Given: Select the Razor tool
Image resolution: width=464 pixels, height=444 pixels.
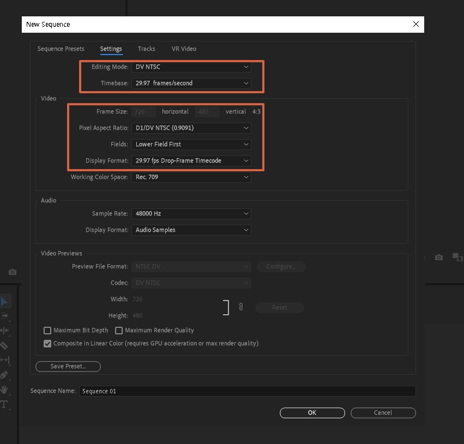Looking at the screenshot, I should click(x=4, y=345).
